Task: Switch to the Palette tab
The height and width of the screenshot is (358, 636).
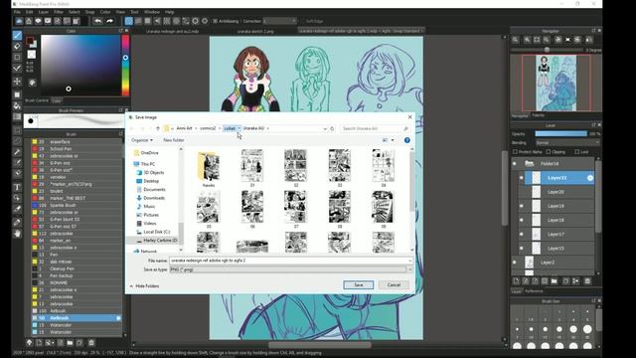Action: [539, 115]
